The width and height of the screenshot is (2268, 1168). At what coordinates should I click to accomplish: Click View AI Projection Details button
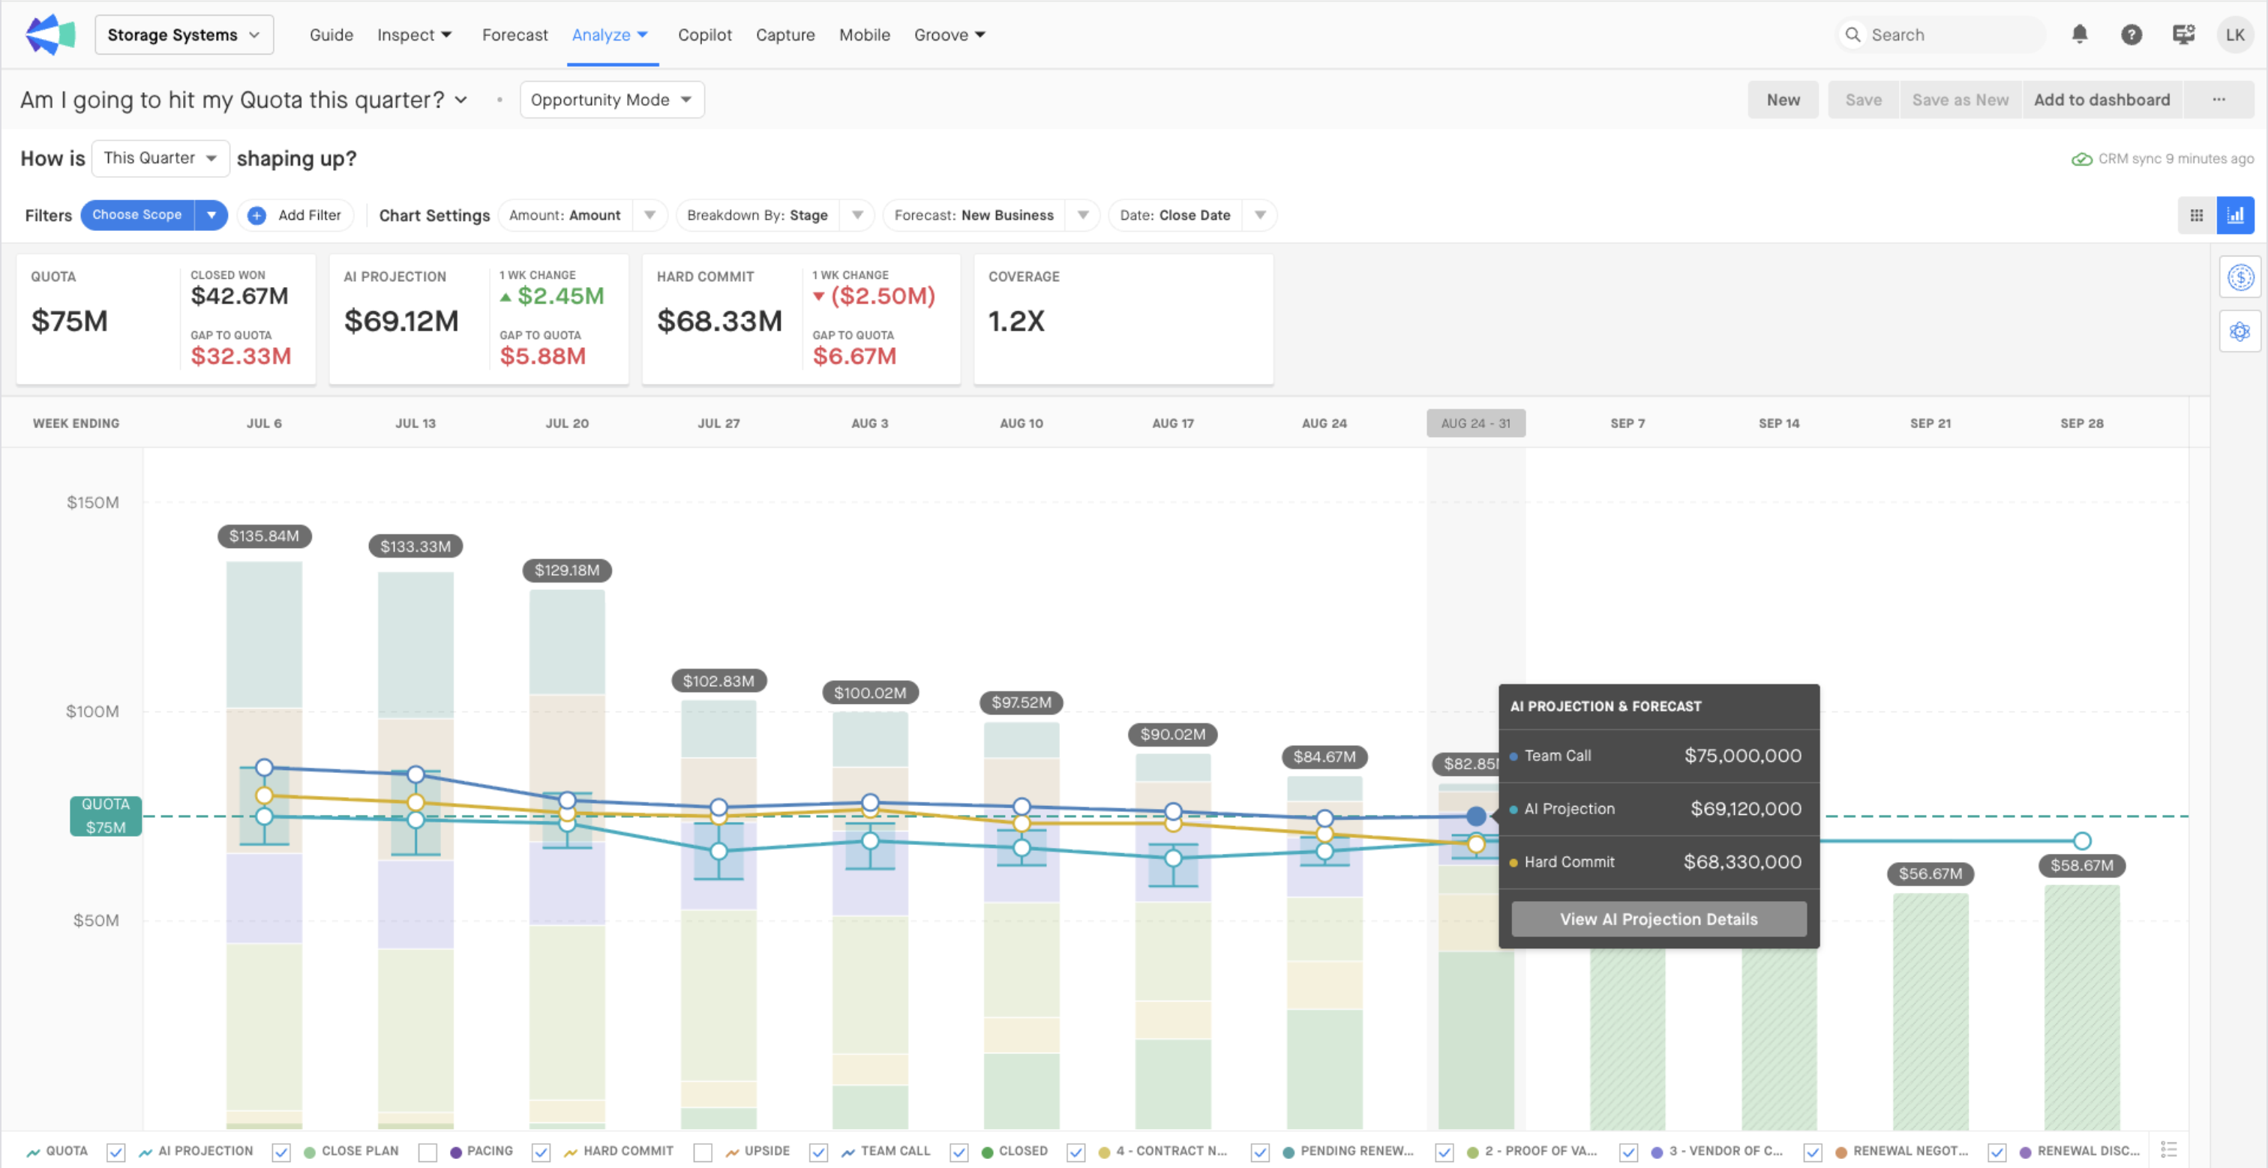click(1657, 918)
